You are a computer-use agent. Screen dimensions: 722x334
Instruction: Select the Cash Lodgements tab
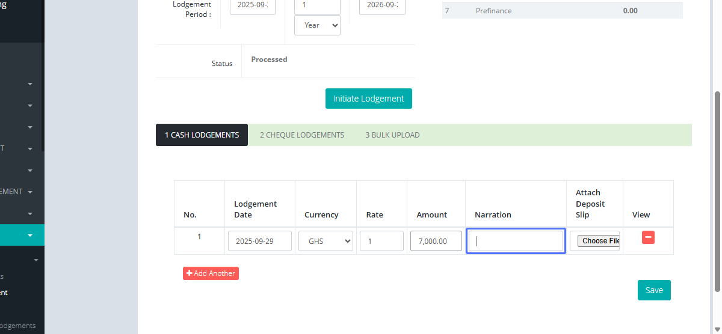(202, 135)
